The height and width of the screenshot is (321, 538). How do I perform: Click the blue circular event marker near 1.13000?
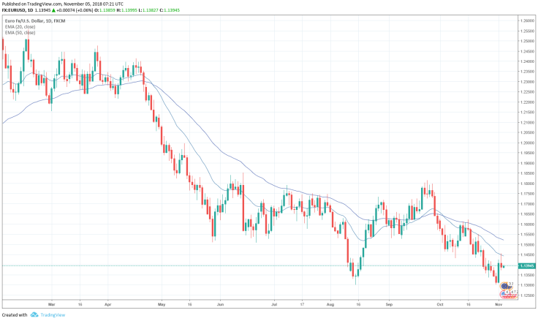504,286
